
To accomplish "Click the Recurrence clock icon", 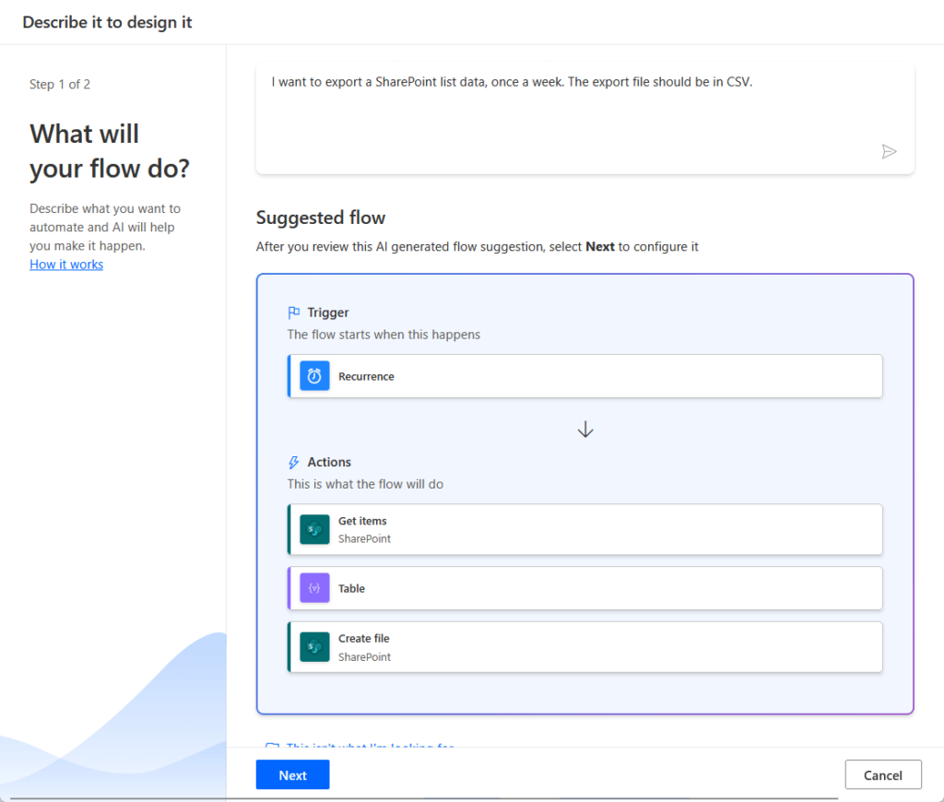I will (x=314, y=376).
